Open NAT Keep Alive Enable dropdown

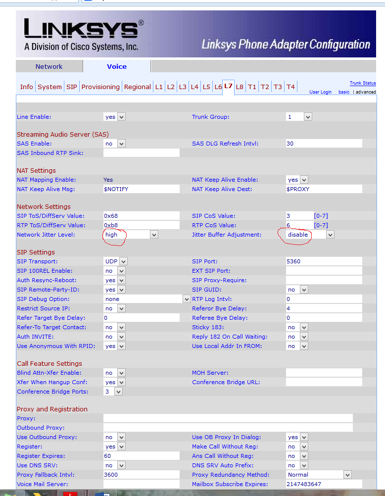tap(297, 180)
